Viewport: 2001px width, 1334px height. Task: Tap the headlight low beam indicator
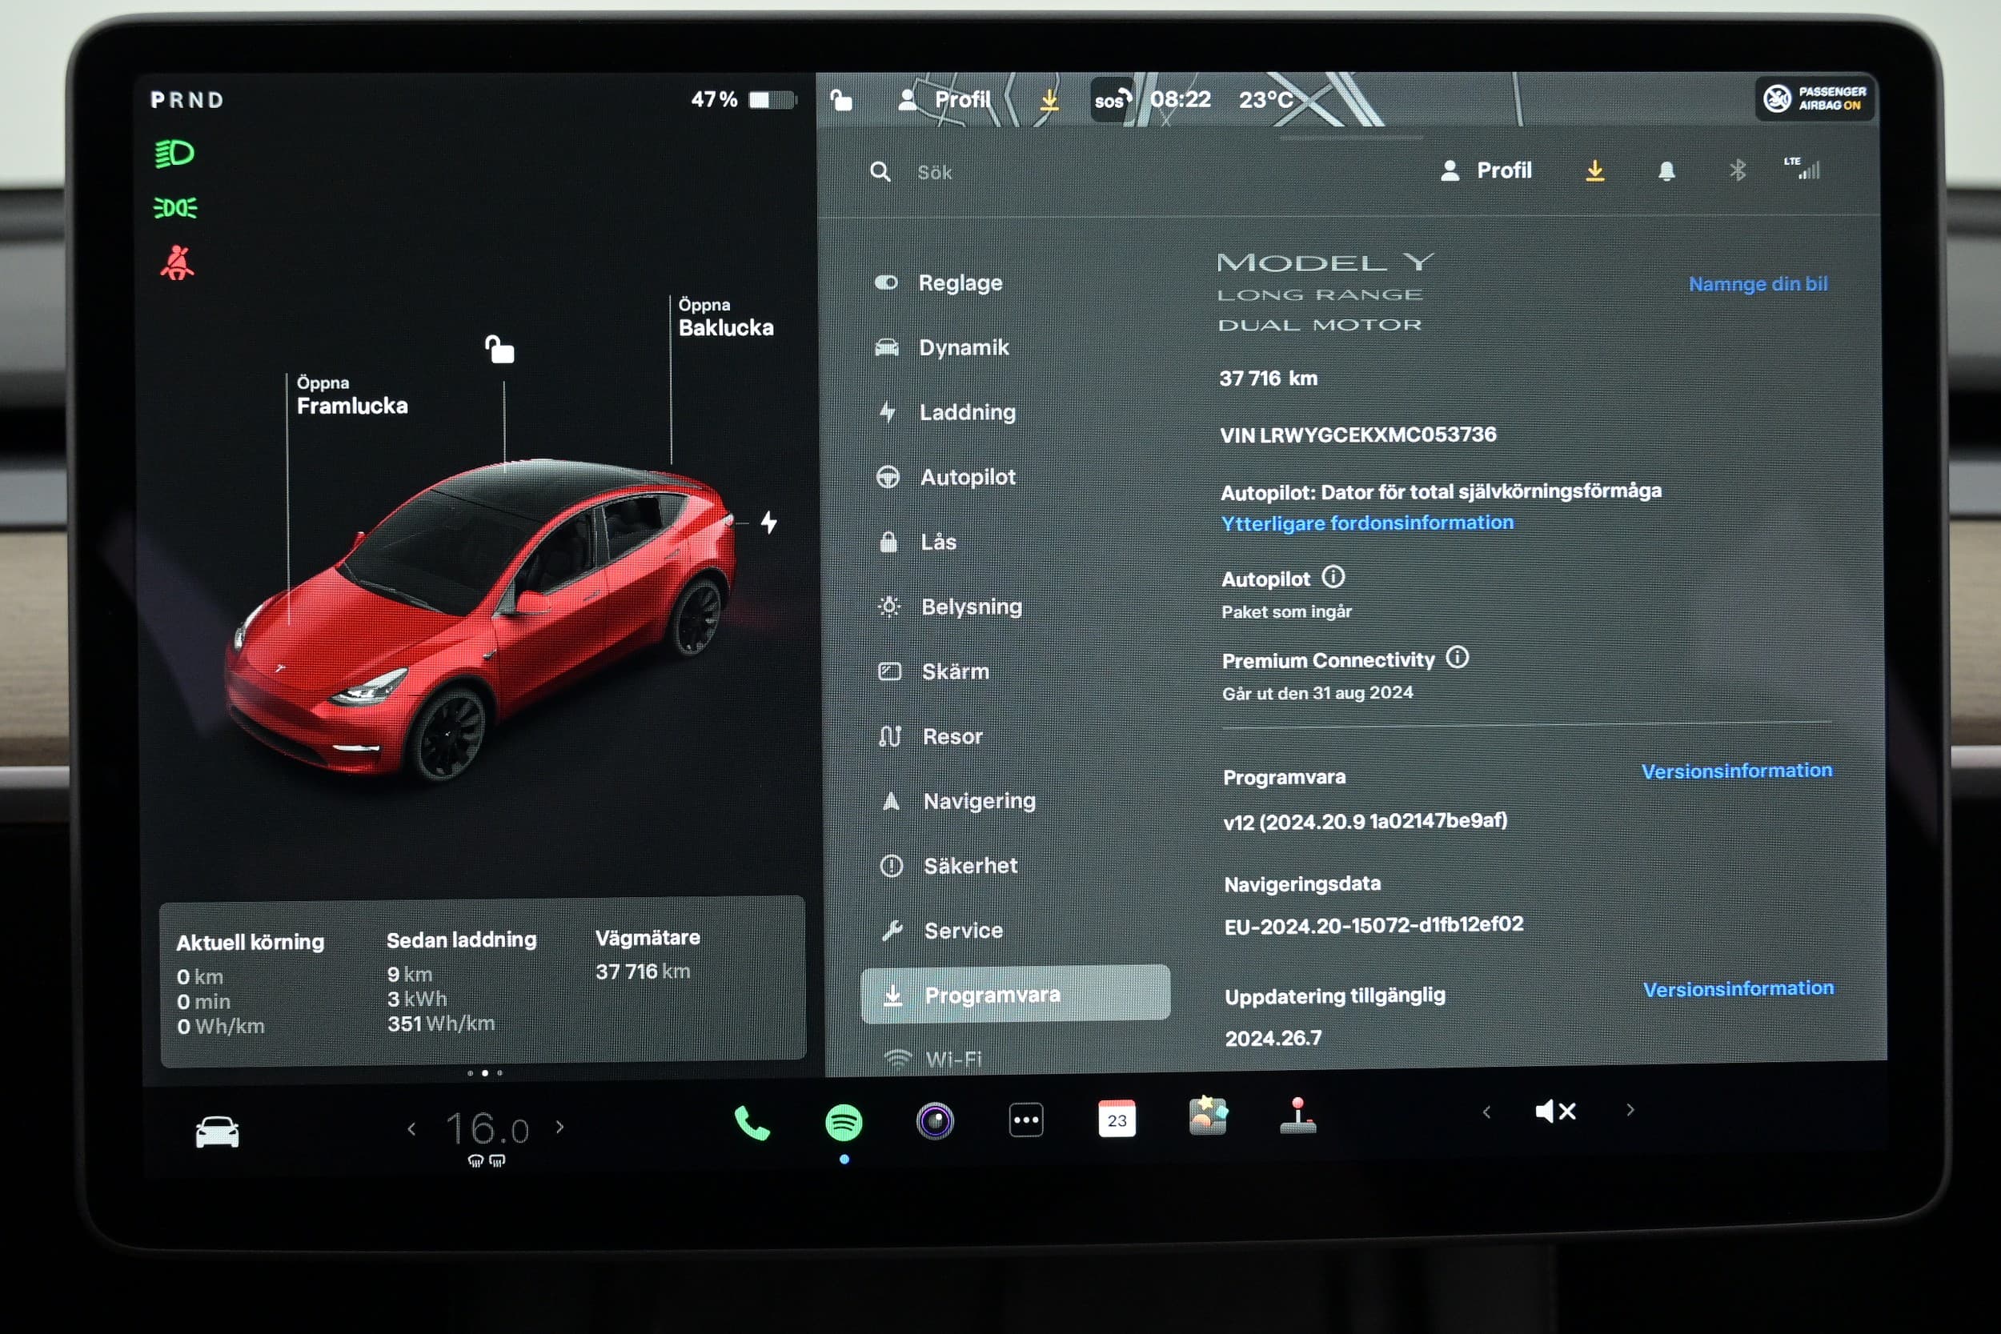(x=174, y=153)
